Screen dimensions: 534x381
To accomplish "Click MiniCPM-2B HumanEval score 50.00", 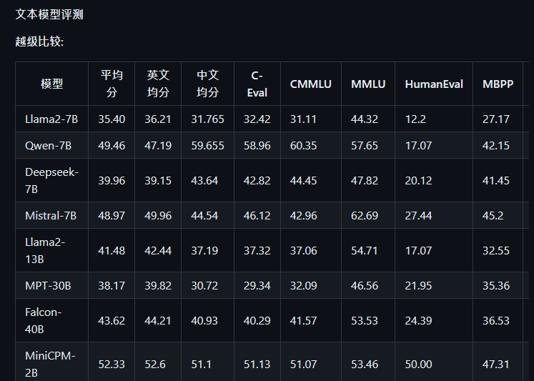I will click(x=418, y=365).
